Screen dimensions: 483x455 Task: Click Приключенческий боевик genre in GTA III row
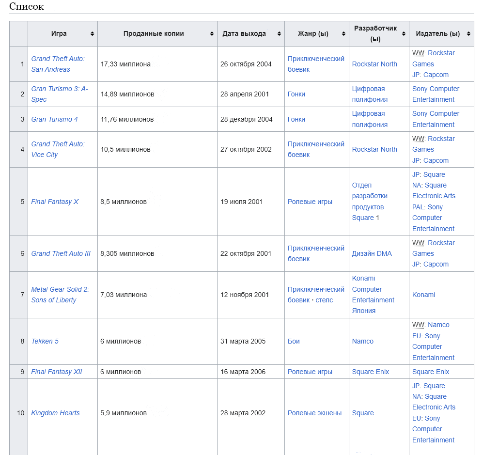(316, 253)
